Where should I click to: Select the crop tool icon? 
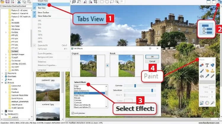click(x=96, y=2)
